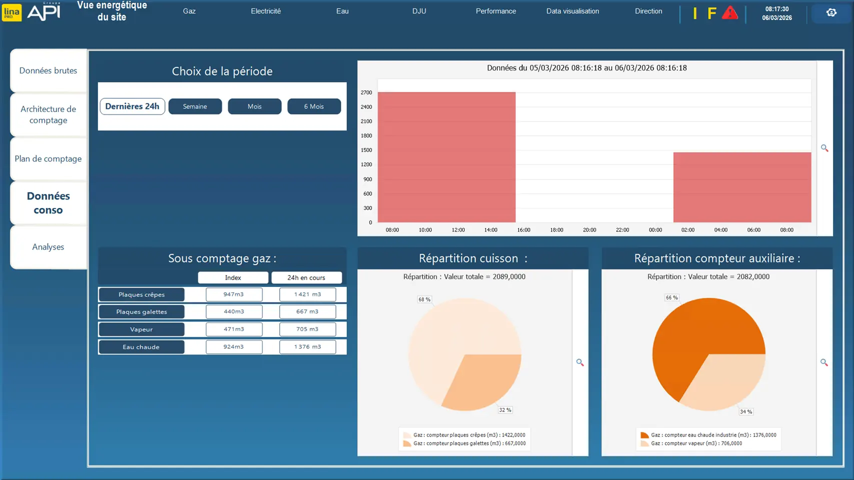Screen dimensions: 854x480
Task: Zoom the Répartition cuisson pie chart
Action: [x=580, y=362]
